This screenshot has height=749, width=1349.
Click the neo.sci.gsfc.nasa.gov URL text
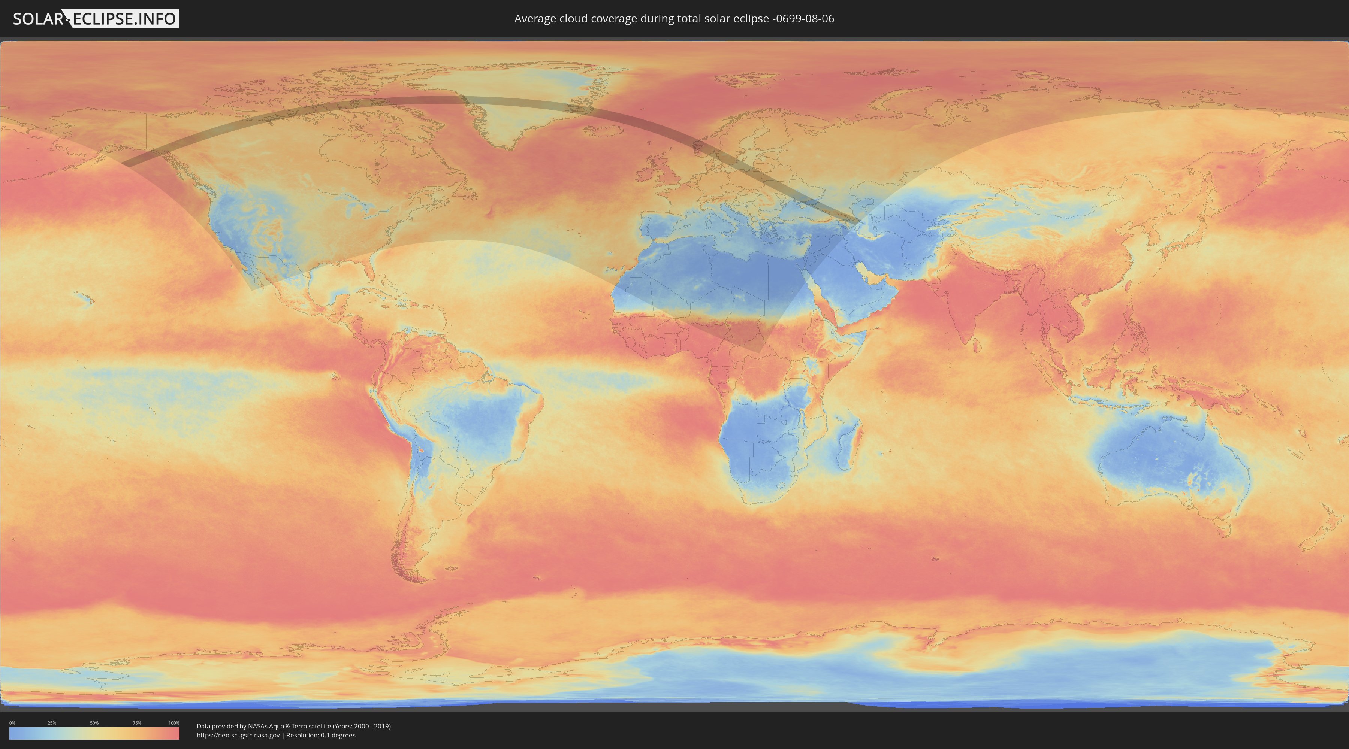click(x=238, y=736)
